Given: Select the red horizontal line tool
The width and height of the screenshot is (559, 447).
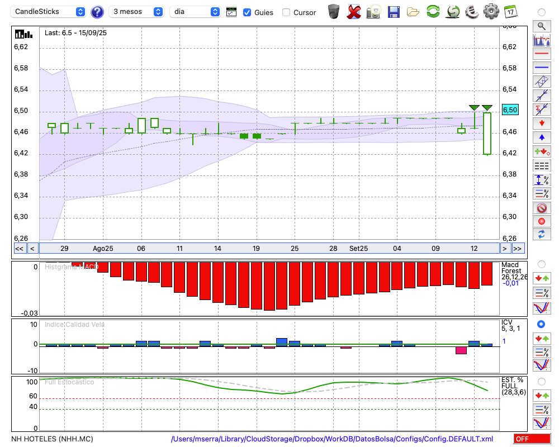Looking at the screenshot, I should tap(541, 54).
